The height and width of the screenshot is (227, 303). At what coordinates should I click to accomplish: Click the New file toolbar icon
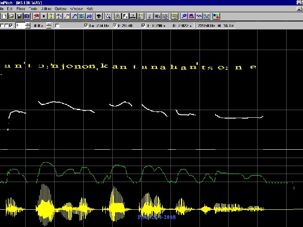4,16
